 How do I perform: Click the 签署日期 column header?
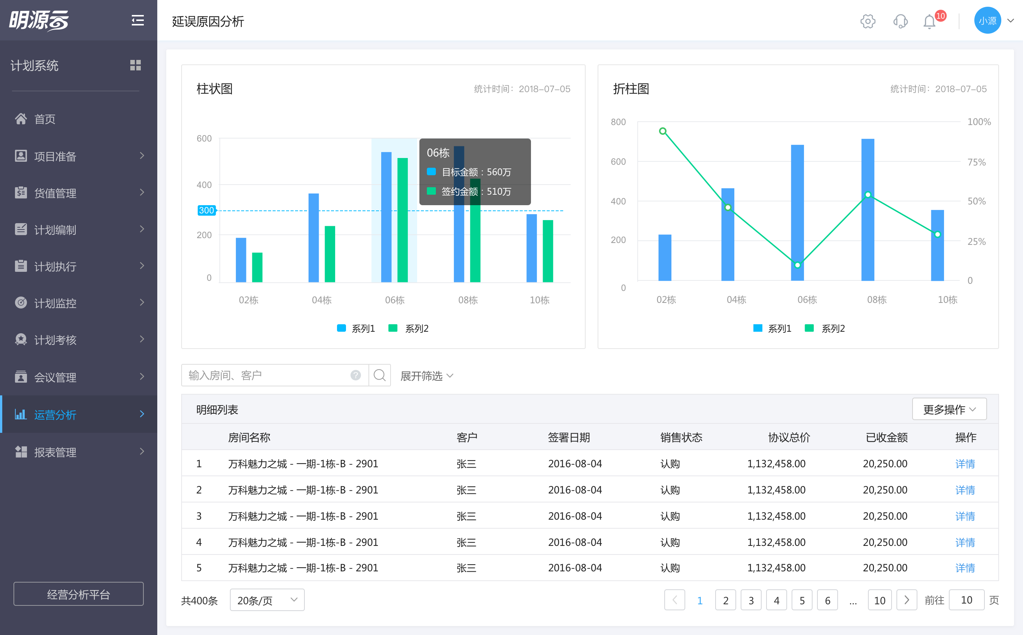[569, 437]
